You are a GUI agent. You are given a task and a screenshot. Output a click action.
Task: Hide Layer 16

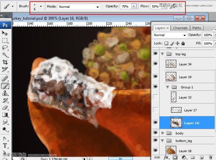(156, 122)
